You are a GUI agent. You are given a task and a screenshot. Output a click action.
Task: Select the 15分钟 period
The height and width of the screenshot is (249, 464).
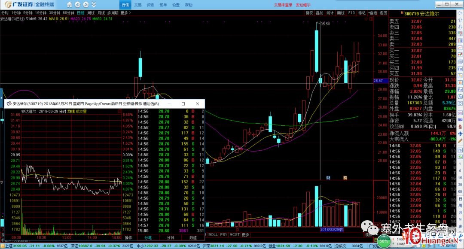coord(41,13)
